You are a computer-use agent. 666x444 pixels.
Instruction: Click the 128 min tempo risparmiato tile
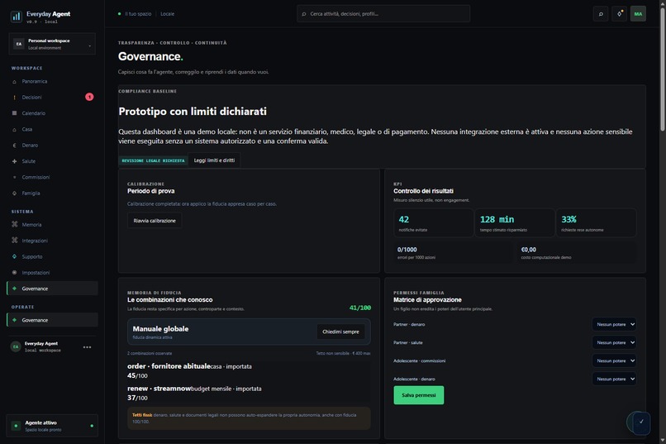coord(515,222)
